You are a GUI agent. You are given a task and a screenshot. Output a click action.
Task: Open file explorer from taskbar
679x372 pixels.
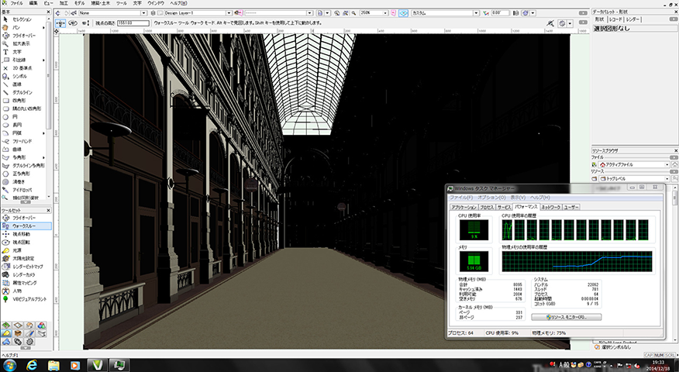click(x=53, y=365)
